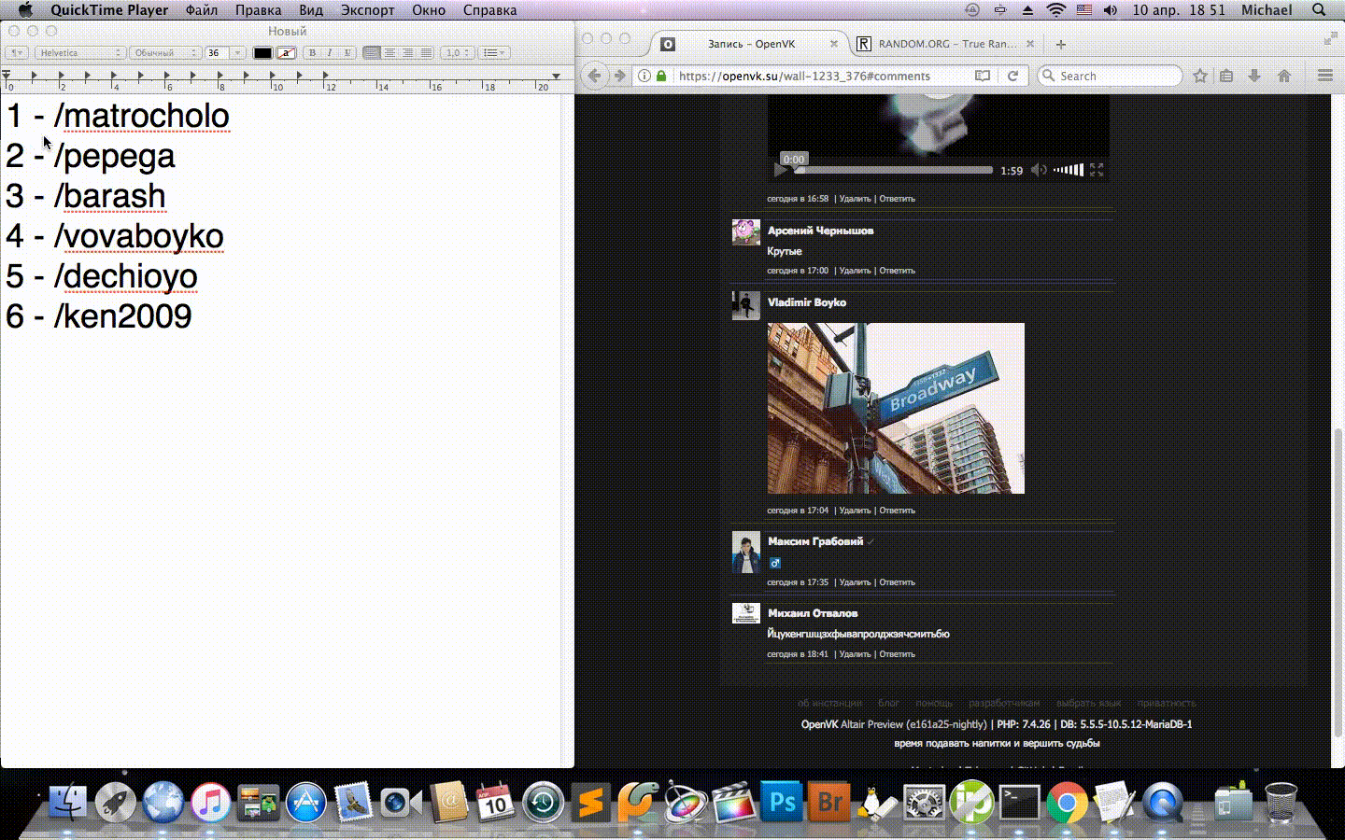Switch to the RANDOM.ORG tab

tap(941, 43)
